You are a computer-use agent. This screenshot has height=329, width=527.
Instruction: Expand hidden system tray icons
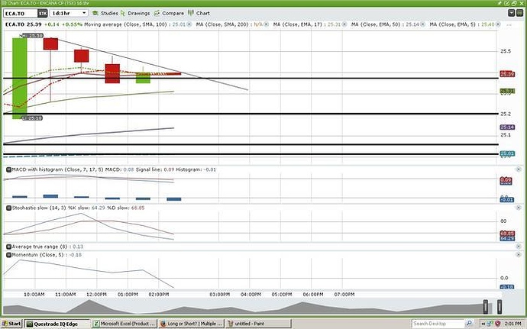(483, 324)
